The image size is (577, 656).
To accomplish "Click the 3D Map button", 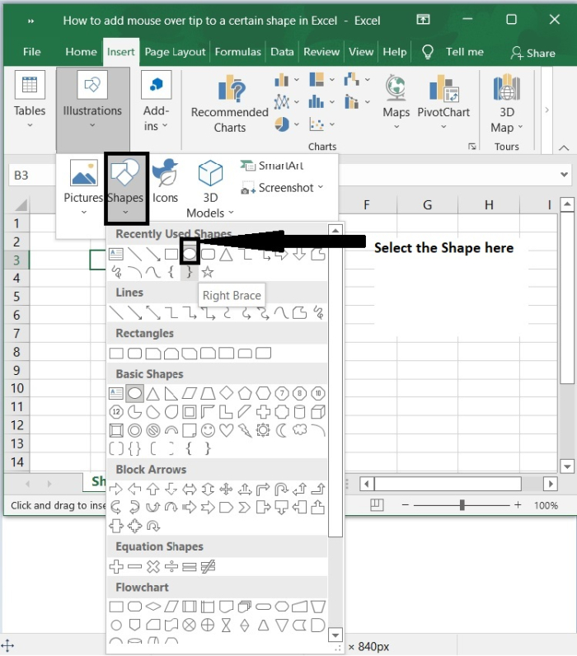I will (507, 104).
